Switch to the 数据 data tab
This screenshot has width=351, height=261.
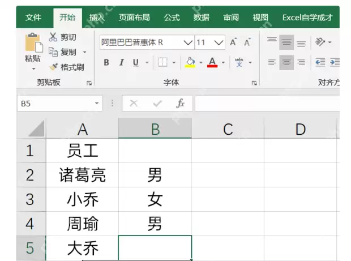[x=201, y=18]
